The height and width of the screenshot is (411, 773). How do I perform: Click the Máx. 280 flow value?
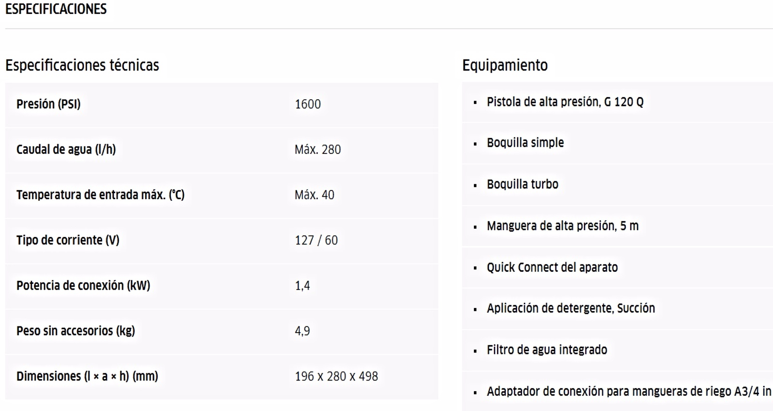coord(318,149)
